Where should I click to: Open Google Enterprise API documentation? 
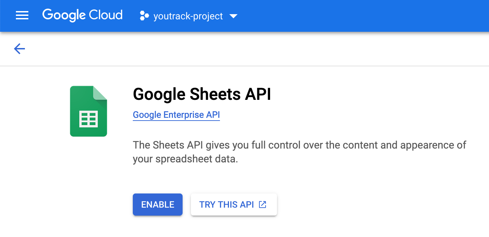coord(176,115)
